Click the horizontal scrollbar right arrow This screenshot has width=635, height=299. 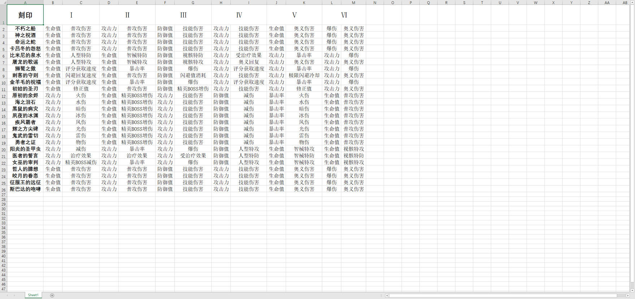pos(628,295)
